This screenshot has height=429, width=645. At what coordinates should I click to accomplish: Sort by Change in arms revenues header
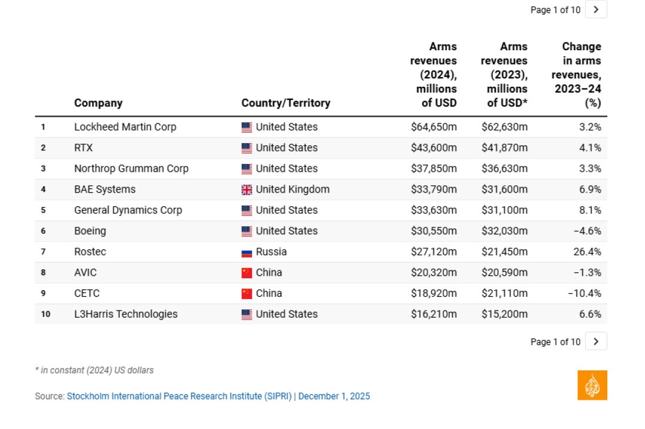click(x=576, y=75)
